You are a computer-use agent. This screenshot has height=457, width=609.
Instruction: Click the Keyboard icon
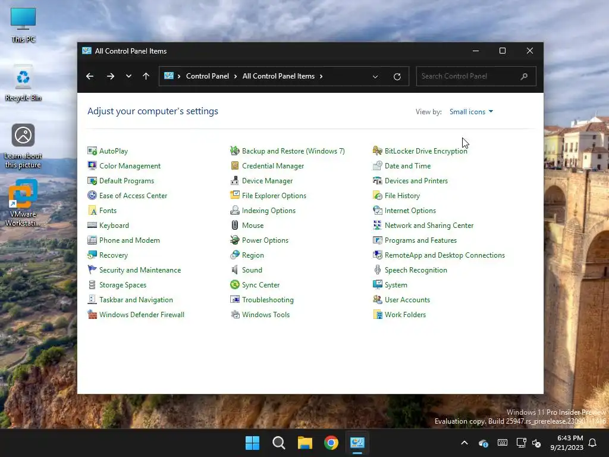click(x=92, y=225)
